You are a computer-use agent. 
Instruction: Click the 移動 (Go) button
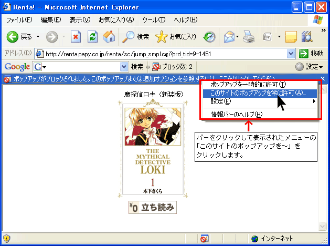click(312, 54)
